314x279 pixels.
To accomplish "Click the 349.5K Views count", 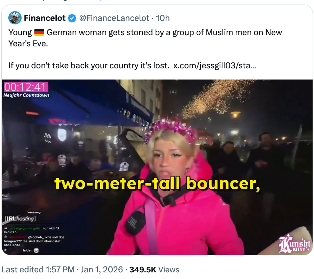I will pos(154,270).
